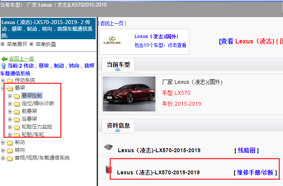
Task: Expand the 后悬架 subfolder
Action: (x=10, y=119)
